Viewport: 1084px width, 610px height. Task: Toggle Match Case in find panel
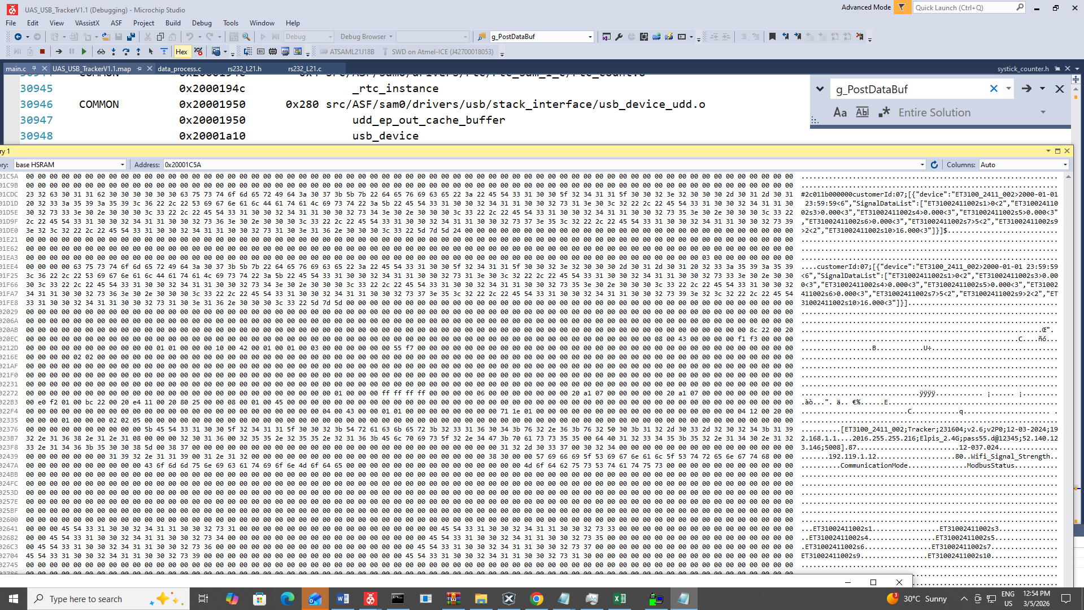point(840,112)
